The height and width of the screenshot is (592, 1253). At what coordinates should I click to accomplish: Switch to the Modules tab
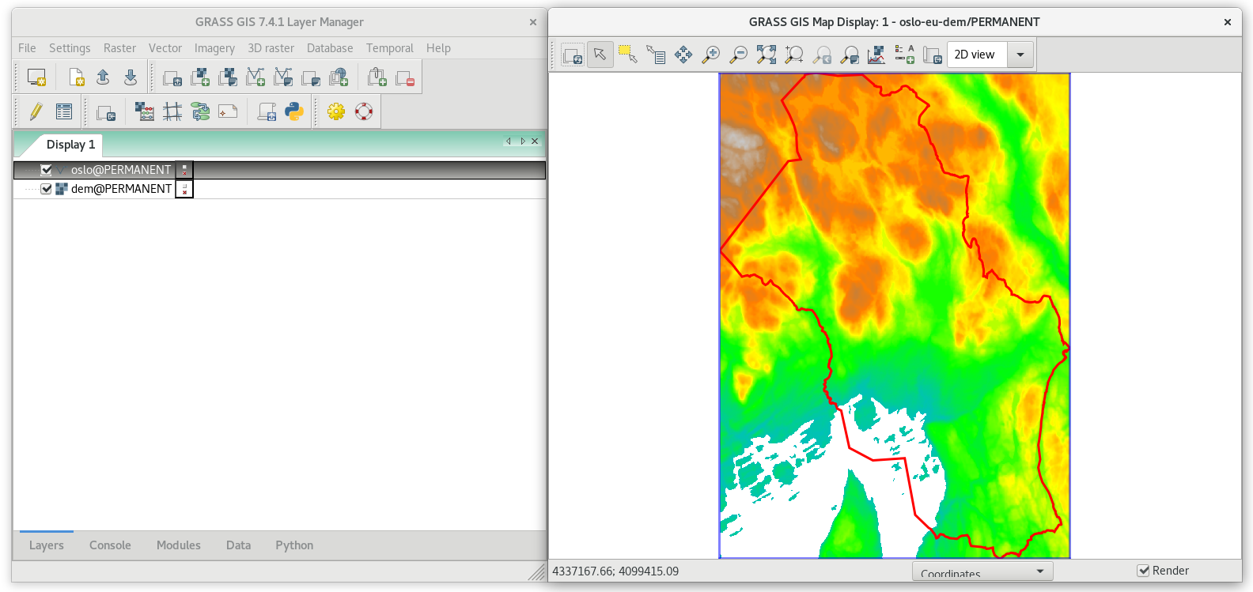tap(179, 545)
